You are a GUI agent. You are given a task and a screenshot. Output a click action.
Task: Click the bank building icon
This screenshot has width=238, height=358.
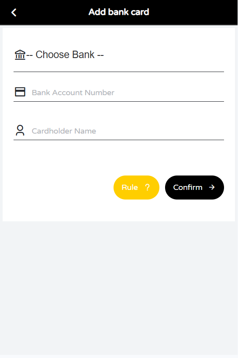click(x=20, y=55)
